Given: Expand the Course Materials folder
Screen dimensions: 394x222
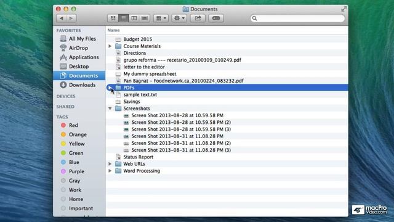Looking at the screenshot, I should pos(110,46).
